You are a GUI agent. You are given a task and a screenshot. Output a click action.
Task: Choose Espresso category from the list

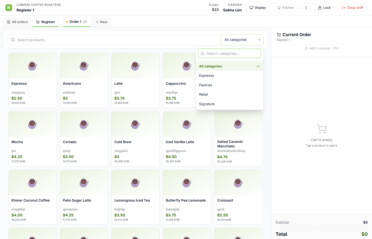point(230,76)
